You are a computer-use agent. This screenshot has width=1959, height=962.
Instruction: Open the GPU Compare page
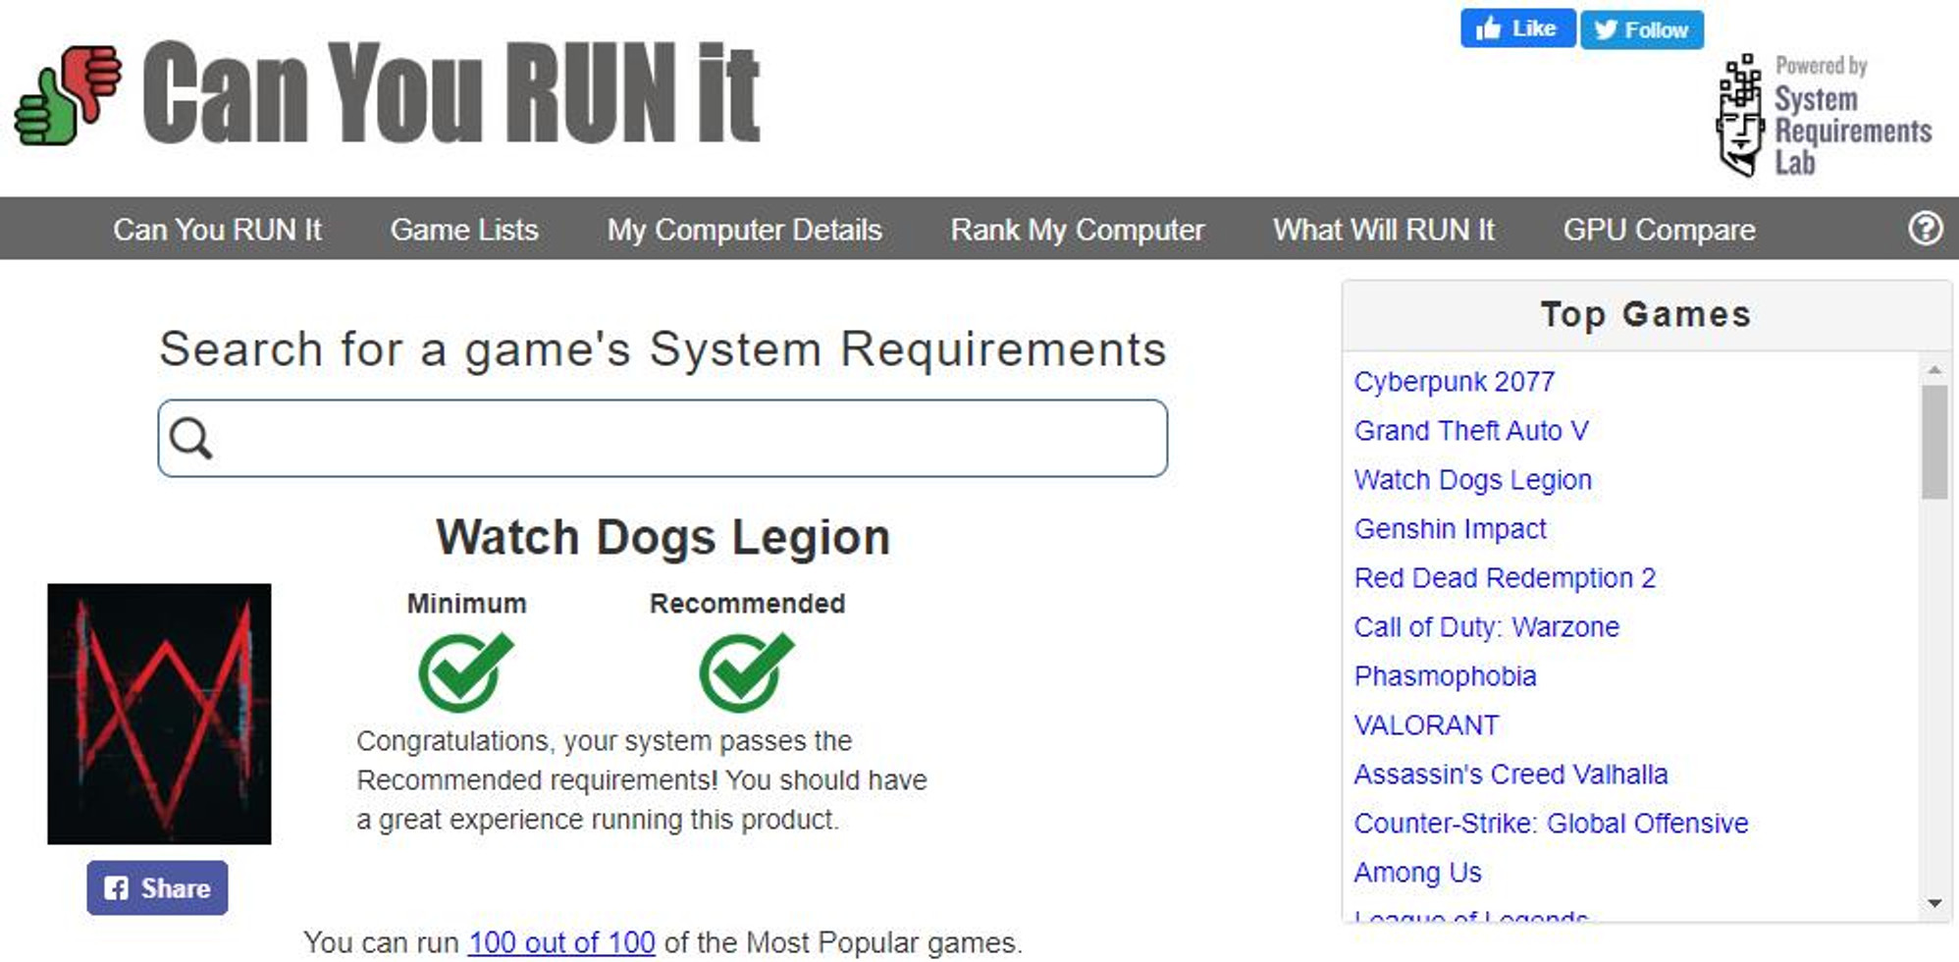pos(1659,229)
